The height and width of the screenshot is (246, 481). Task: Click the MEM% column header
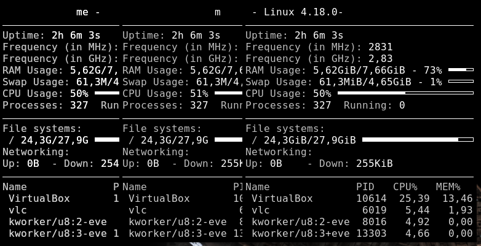tap(448, 186)
